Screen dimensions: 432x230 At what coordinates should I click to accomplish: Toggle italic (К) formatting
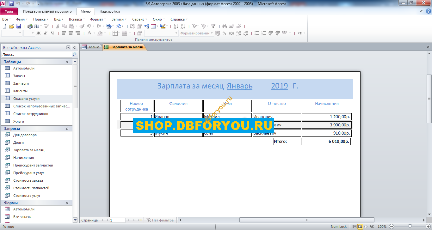point(45,33)
